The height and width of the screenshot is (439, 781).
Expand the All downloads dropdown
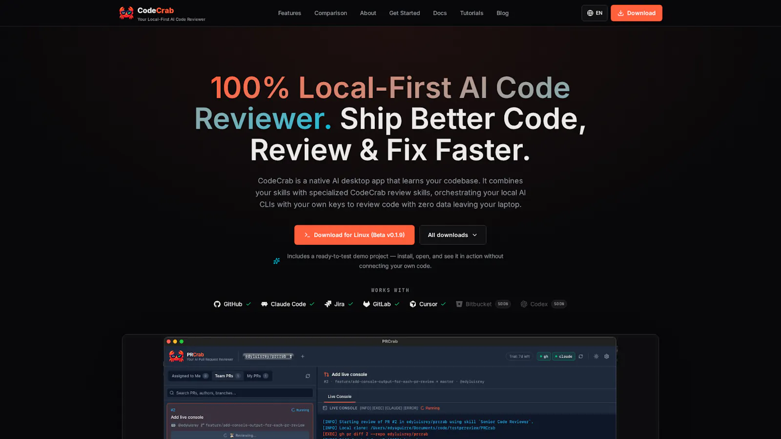[452, 235]
